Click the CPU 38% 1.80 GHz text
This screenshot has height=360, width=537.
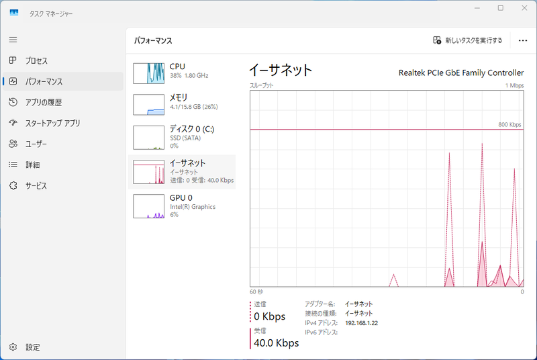point(189,76)
